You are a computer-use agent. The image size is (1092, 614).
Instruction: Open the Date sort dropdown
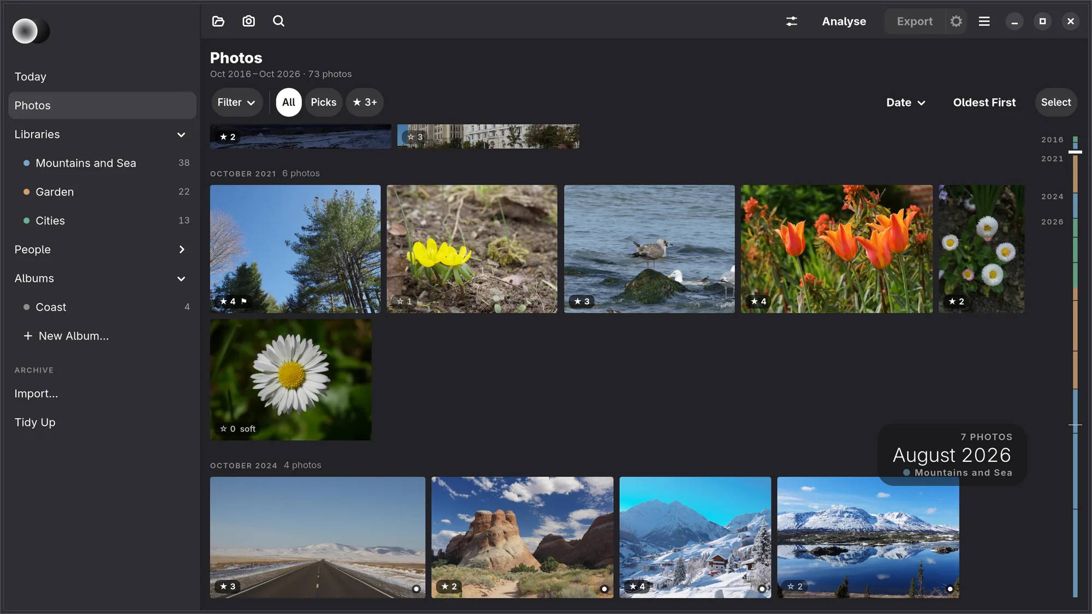click(906, 103)
